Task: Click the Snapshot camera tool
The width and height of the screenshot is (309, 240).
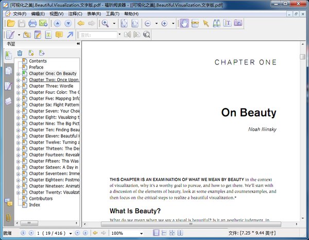Action: point(238,24)
